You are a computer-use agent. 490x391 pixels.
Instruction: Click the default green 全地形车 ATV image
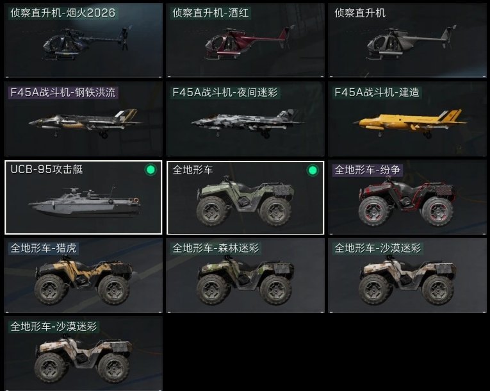(245, 201)
